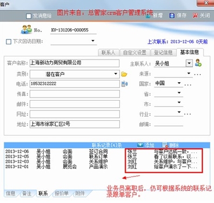
Task: Click the 删除 icon in contact records header
Action: point(165,145)
